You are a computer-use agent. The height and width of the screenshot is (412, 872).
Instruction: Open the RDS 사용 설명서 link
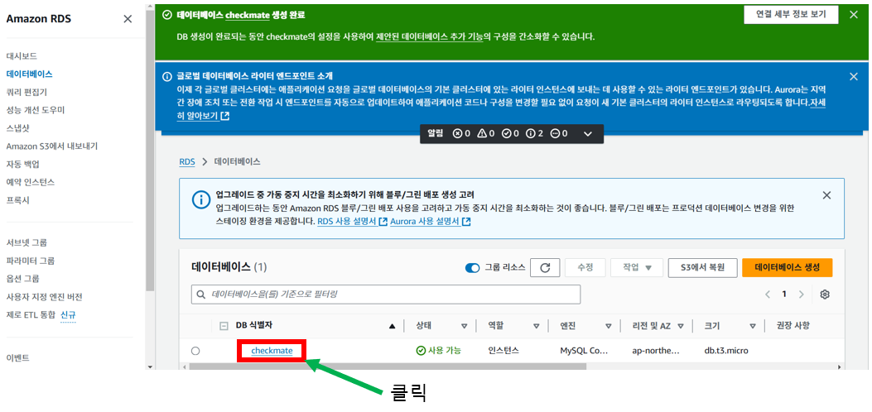(352, 222)
